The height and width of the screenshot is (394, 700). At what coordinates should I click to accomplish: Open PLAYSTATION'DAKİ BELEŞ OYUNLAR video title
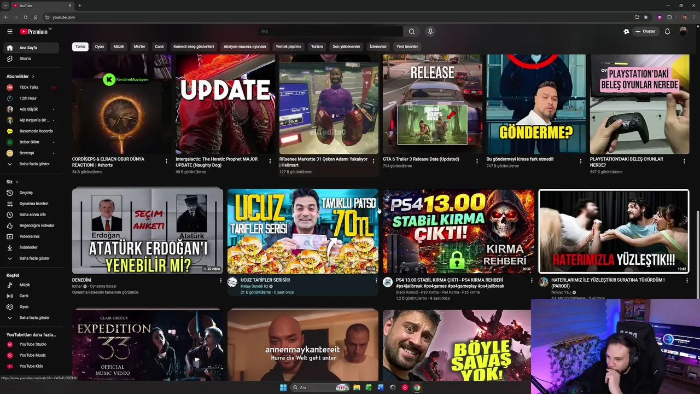(x=626, y=162)
